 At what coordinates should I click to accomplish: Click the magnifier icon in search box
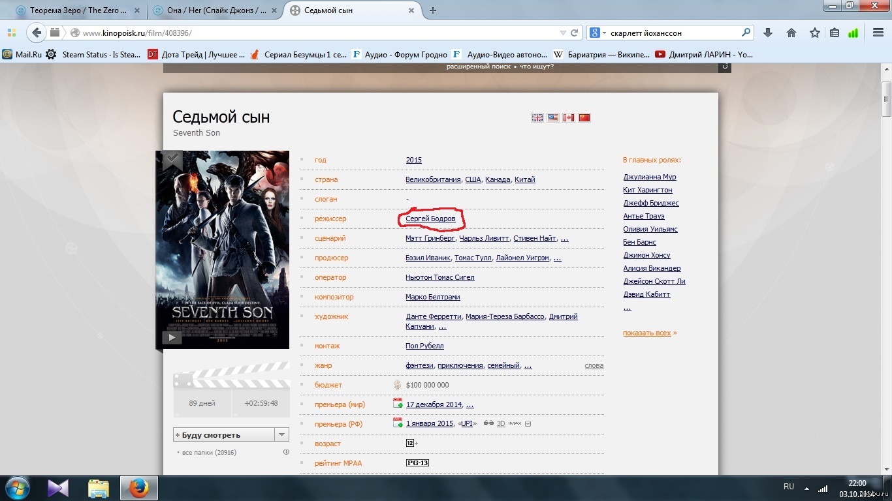[x=746, y=33]
